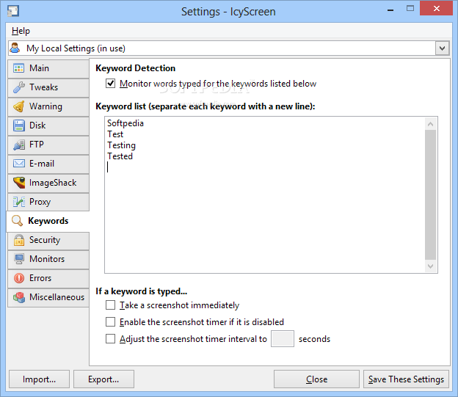Open the FTP settings tab
Viewport: 458px width, 397px height.
click(x=48, y=145)
